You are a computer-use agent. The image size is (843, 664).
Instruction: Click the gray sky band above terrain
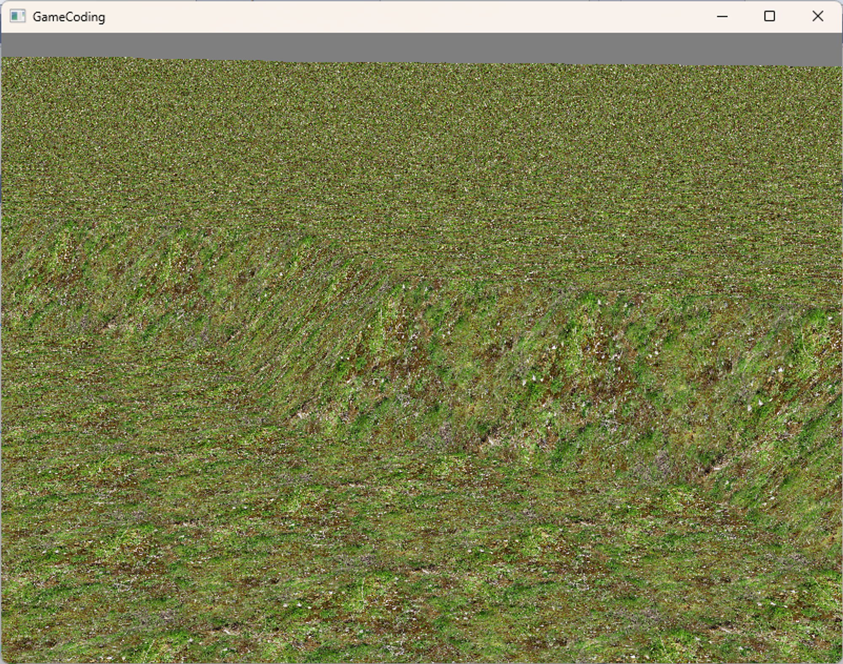pos(421,46)
